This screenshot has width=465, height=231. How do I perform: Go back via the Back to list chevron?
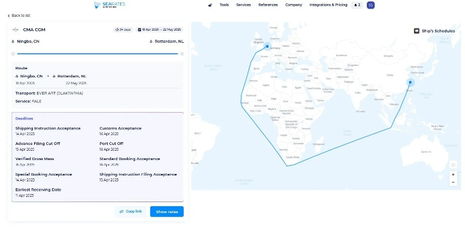coord(9,16)
